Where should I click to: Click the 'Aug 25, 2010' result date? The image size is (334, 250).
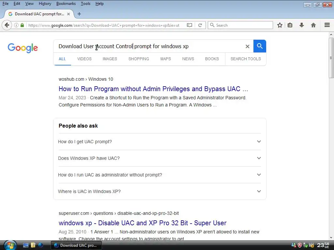pos(72,232)
